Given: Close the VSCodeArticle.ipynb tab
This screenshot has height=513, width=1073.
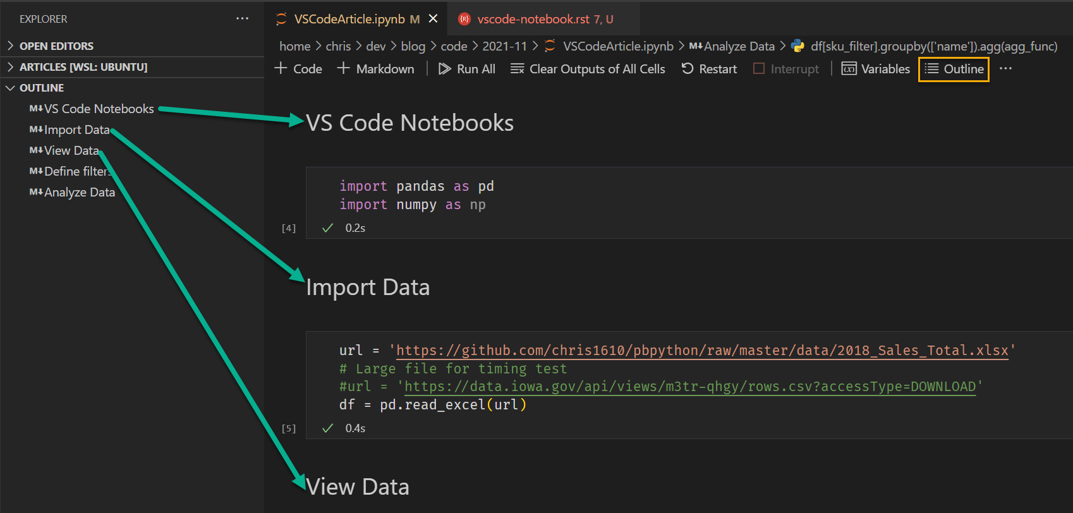Looking at the screenshot, I should [433, 19].
